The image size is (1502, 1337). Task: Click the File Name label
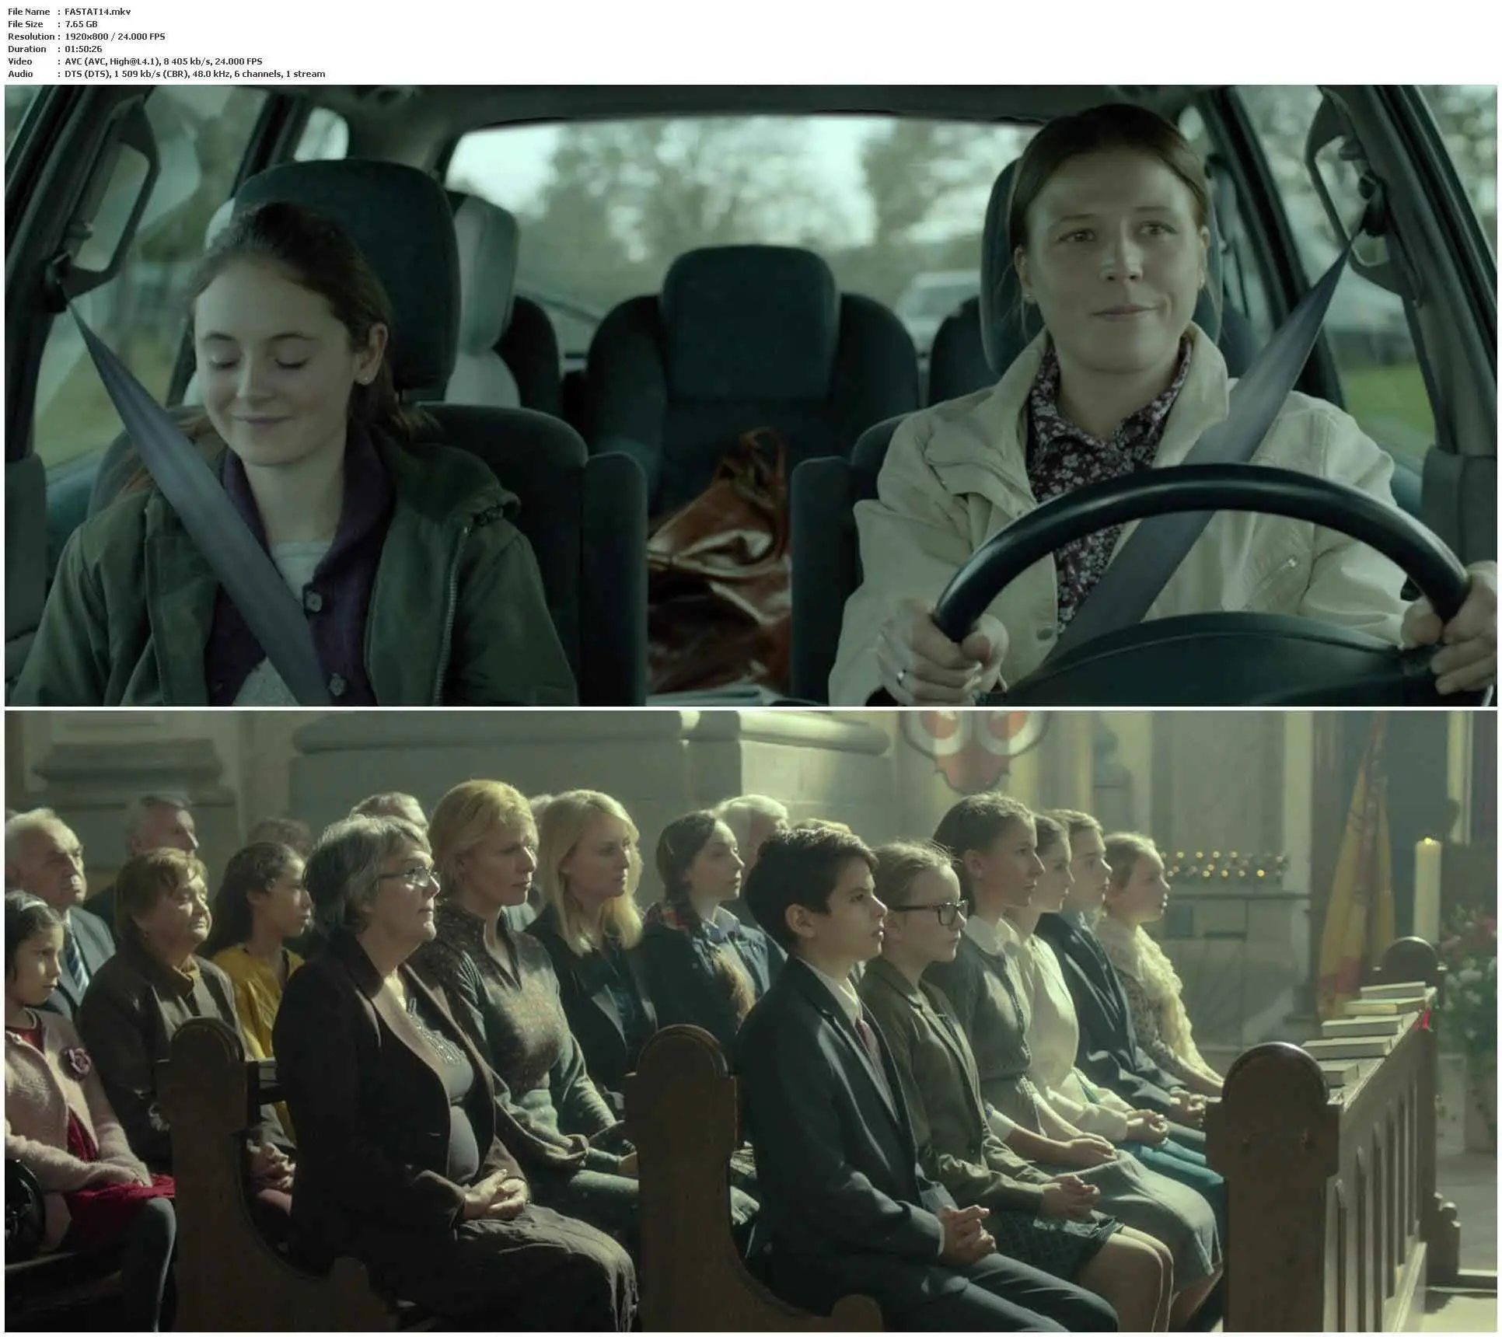[x=29, y=12]
